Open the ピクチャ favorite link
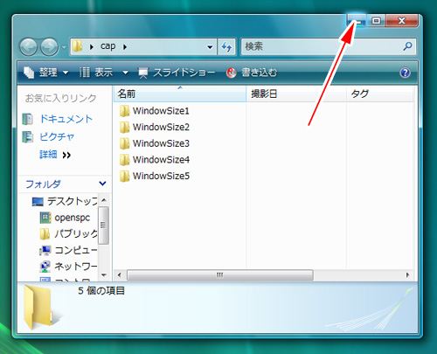 (x=57, y=136)
